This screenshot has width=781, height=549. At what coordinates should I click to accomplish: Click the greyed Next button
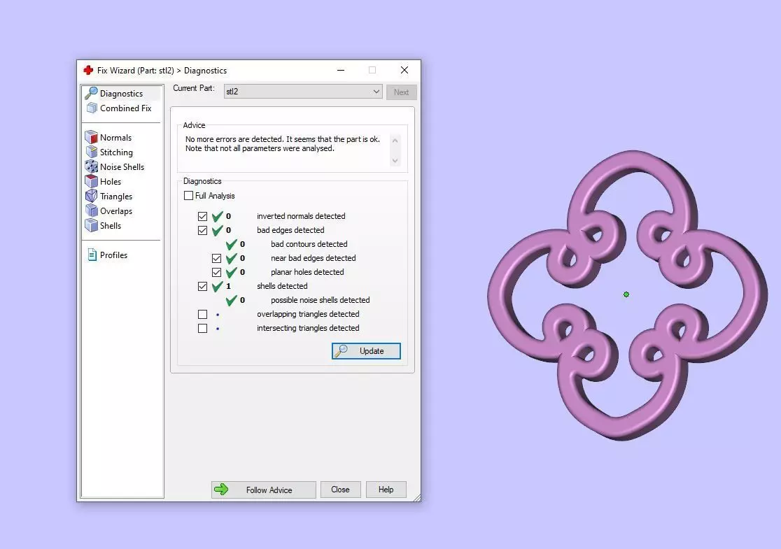click(x=402, y=92)
